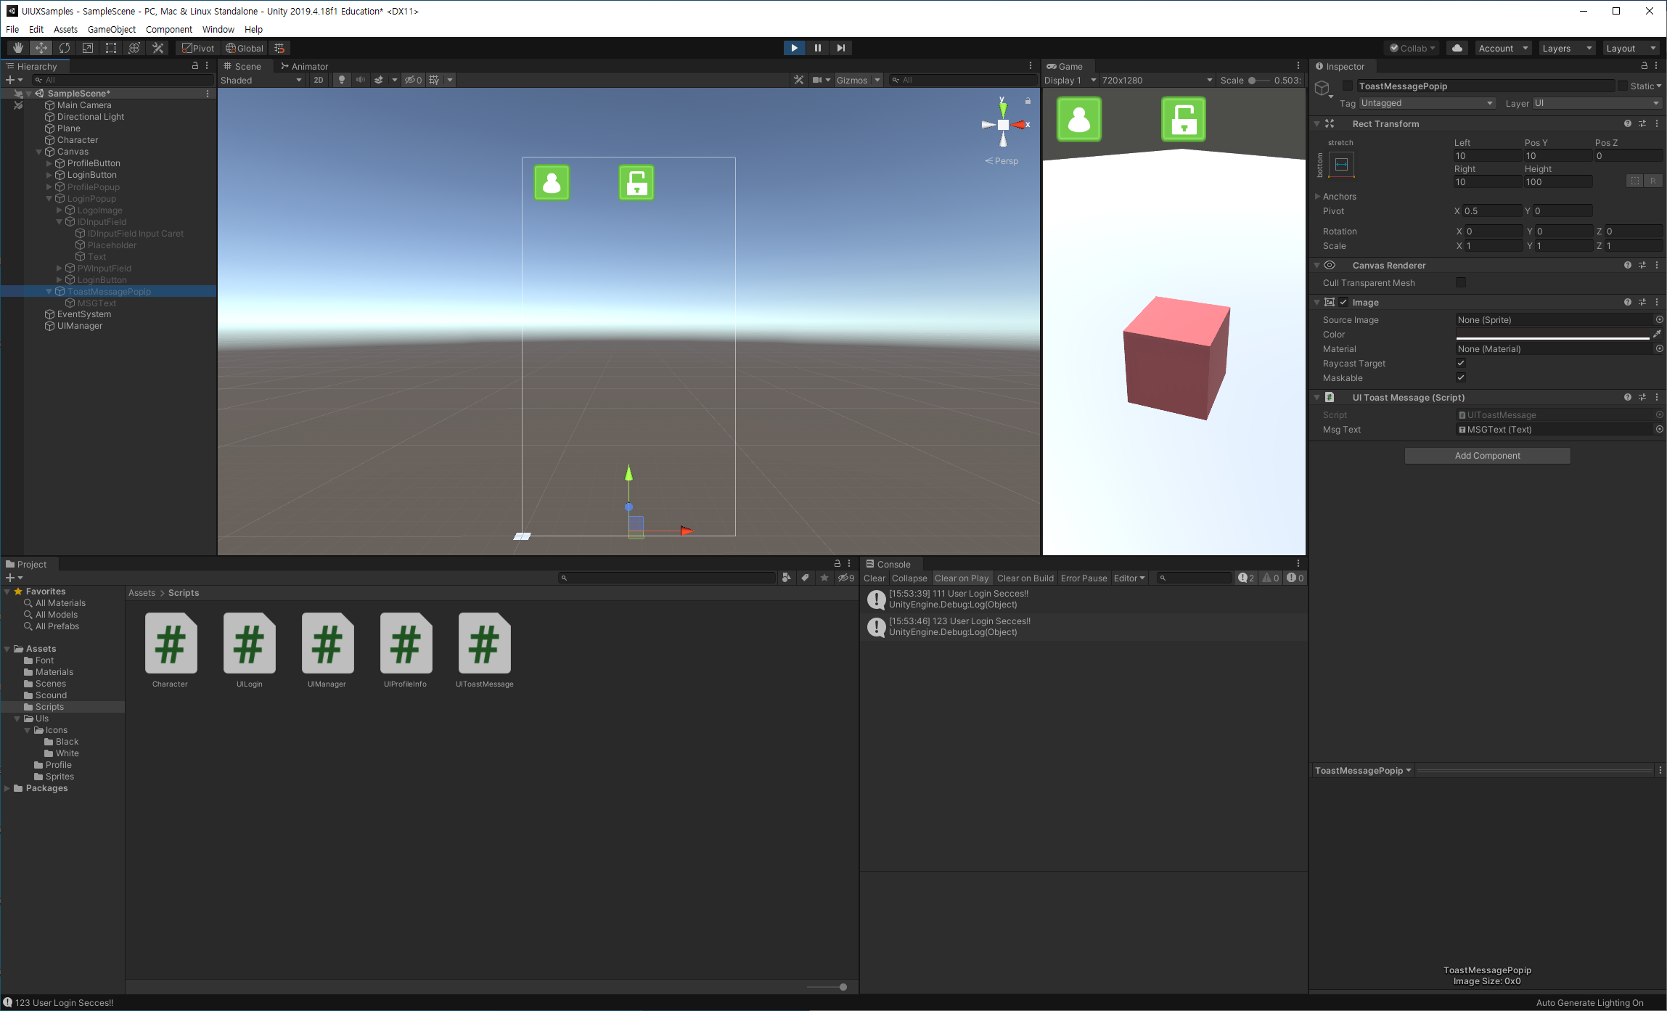Select the Rotate tool
Image resolution: width=1667 pixels, height=1011 pixels.
65,48
